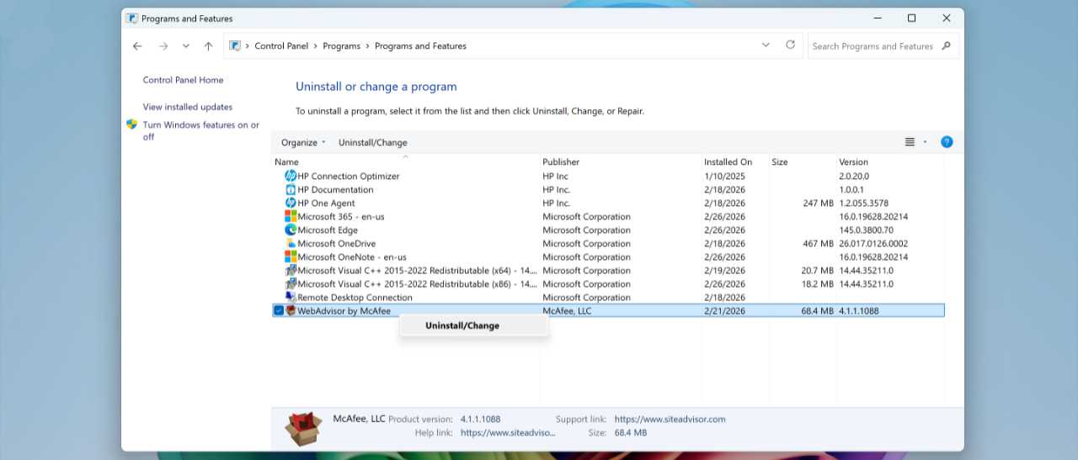Image resolution: width=1078 pixels, height=460 pixels.
Task: Choose Uninstall/Change from the context menu
Action: point(462,326)
